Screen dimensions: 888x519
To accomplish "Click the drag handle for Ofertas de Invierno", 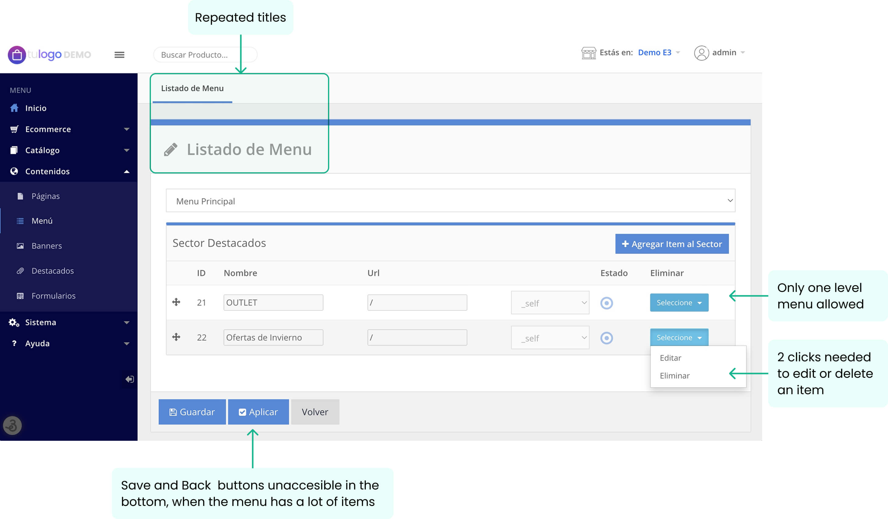I will point(176,337).
